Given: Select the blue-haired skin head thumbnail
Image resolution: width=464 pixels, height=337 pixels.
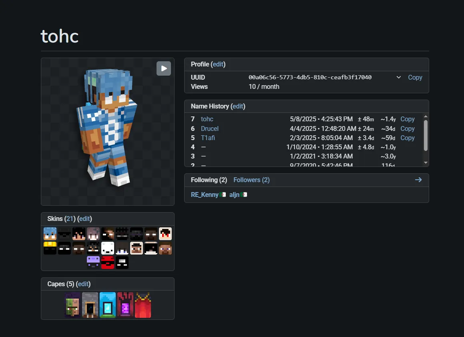Looking at the screenshot, I should point(50,234).
